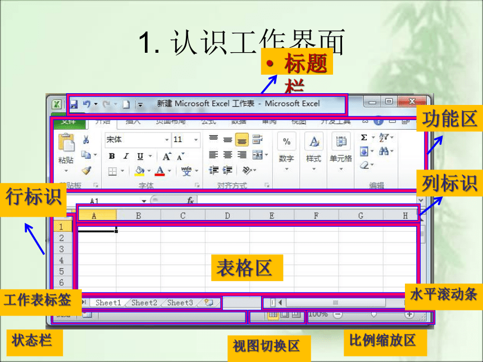Open the Undo history dropdown arrow

[x=96, y=104]
